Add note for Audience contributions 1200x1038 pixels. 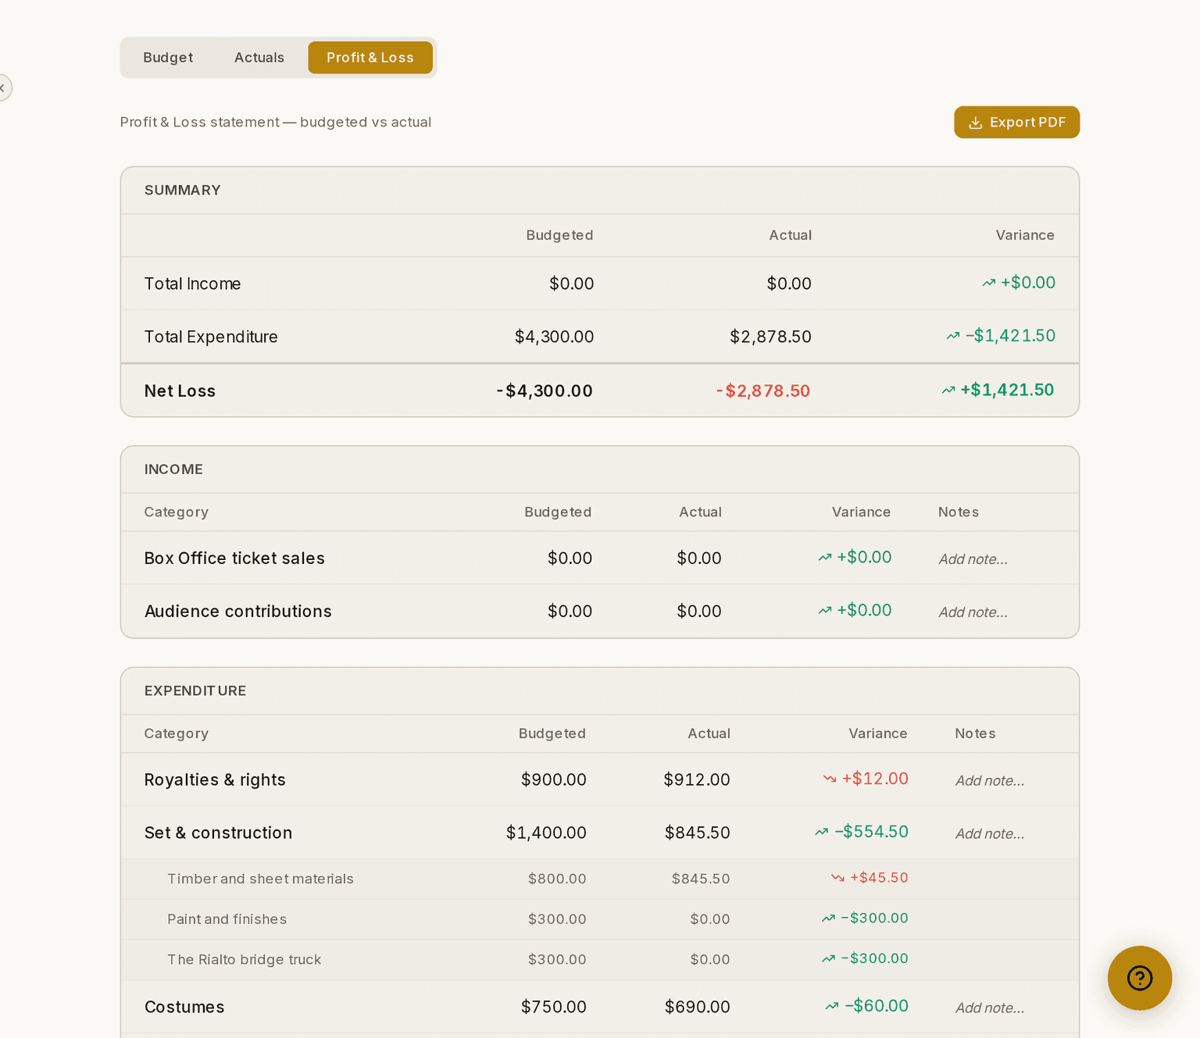pyautogui.click(x=973, y=612)
